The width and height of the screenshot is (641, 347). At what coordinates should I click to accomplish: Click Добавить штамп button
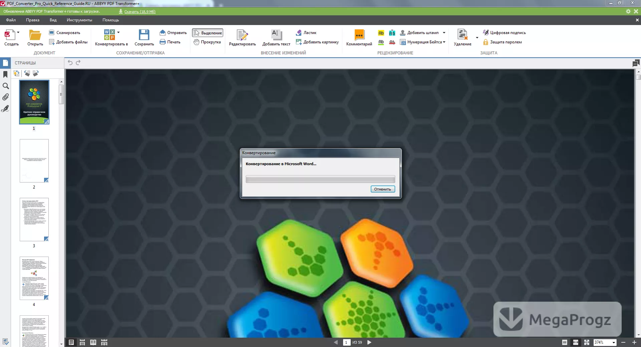pos(419,33)
